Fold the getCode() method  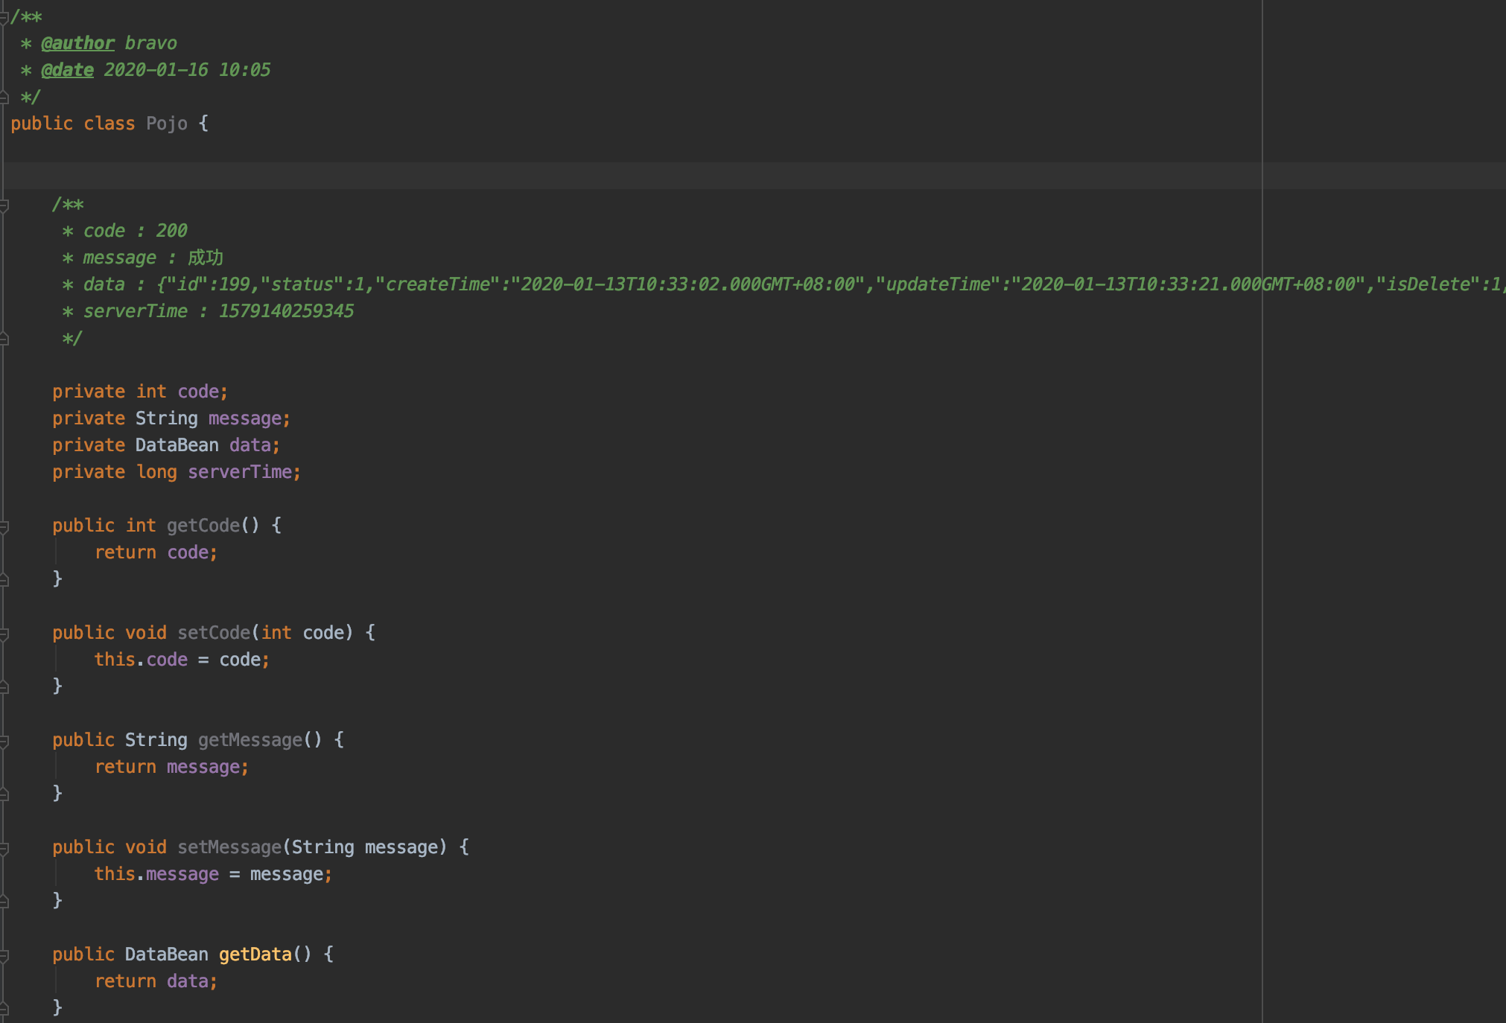click(x=4, y=526)
